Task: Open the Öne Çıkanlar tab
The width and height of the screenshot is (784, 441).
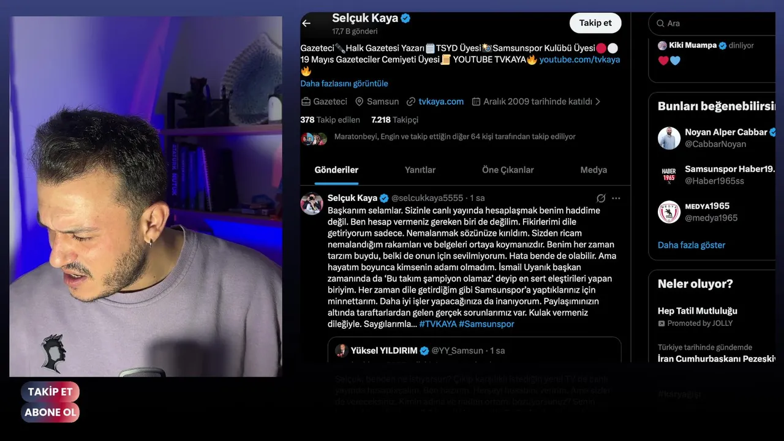Action: (x=508, y=170)
